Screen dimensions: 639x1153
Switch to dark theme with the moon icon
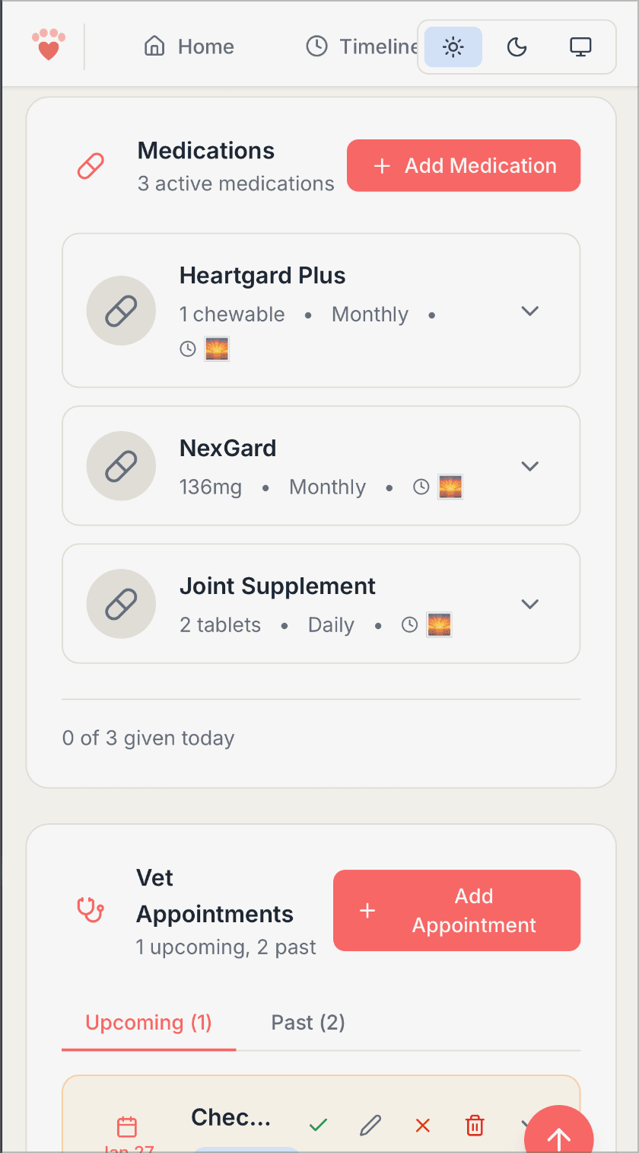click(x=517, y=46)
